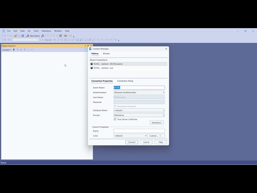The image size is (257, 193).
Task: Open the Tools menu
Action: coord(36,31)
